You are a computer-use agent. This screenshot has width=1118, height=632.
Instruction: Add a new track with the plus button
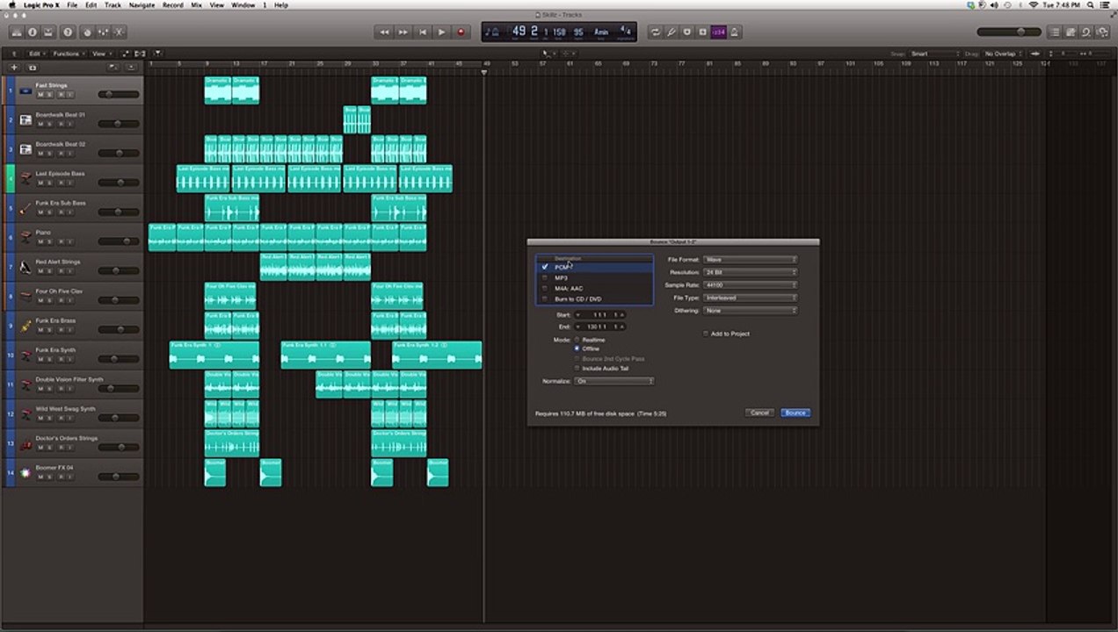tap(14, 68)
